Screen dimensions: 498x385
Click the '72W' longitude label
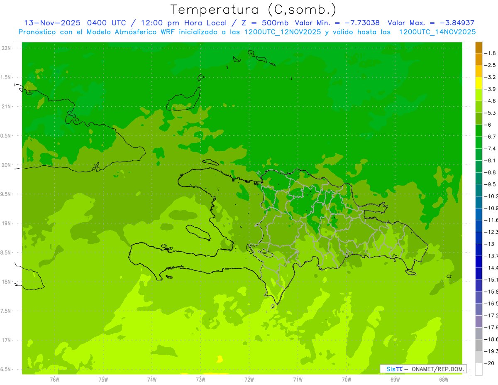coord(249,380)
